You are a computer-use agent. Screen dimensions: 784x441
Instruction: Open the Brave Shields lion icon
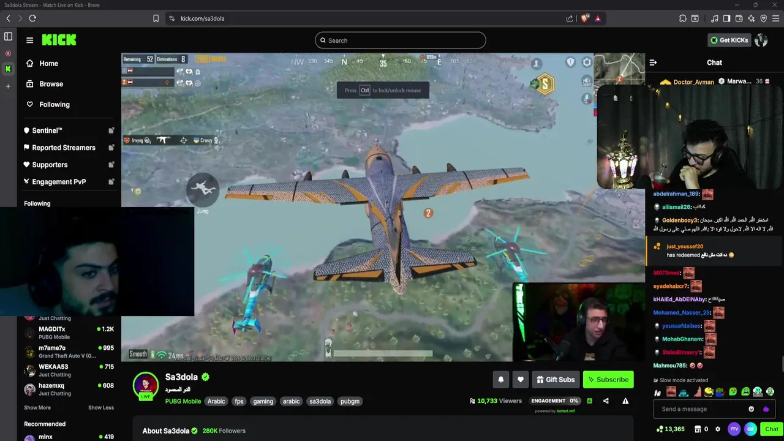point(584,18)
